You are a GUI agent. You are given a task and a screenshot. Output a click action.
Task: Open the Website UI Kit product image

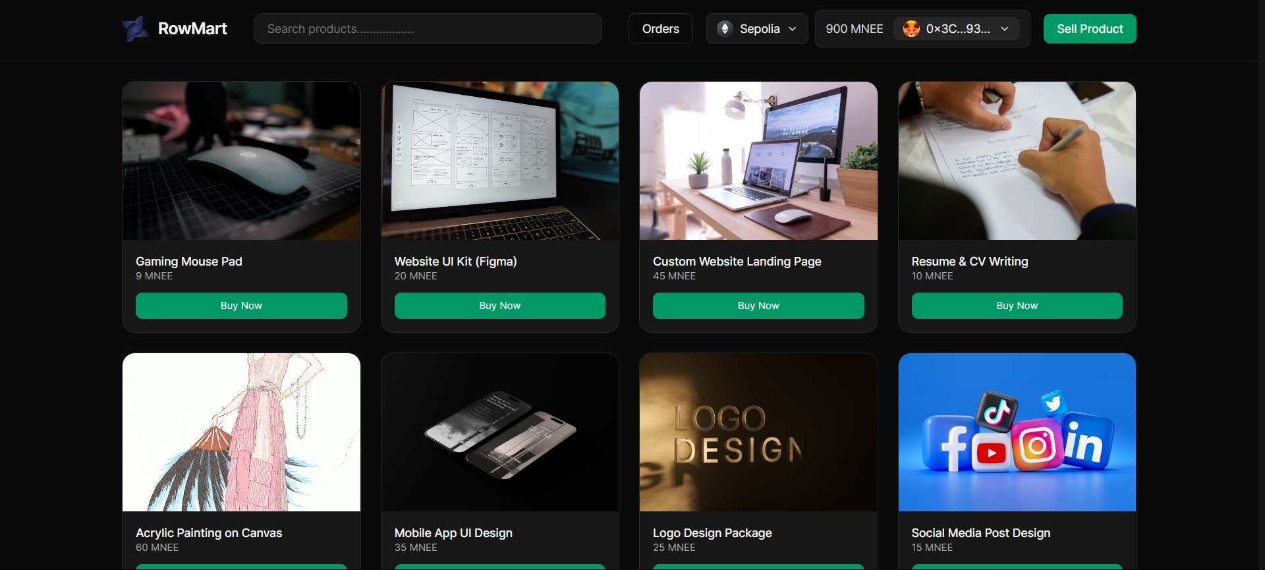(500, 161)
